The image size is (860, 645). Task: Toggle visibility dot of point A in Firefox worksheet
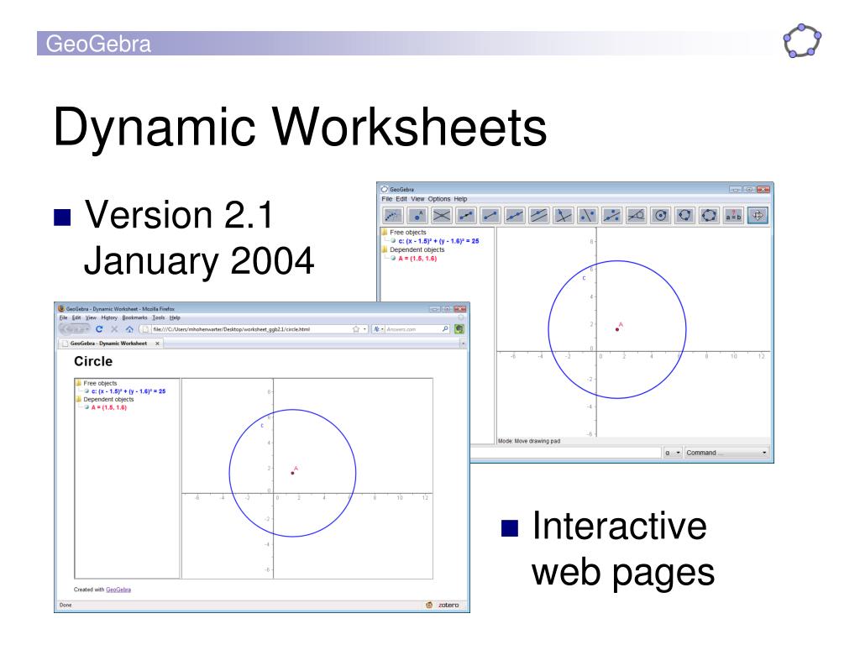(x=87, y=407)
